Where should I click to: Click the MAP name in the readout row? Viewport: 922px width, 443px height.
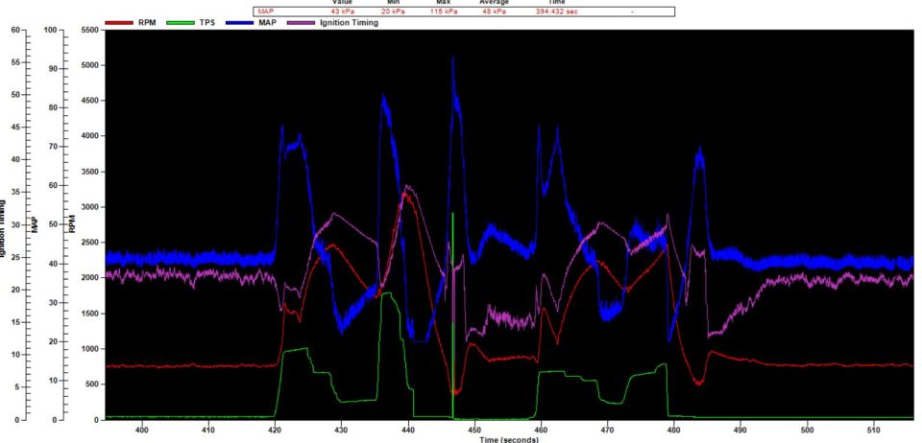pyautogui.click(x=264, y=12)
